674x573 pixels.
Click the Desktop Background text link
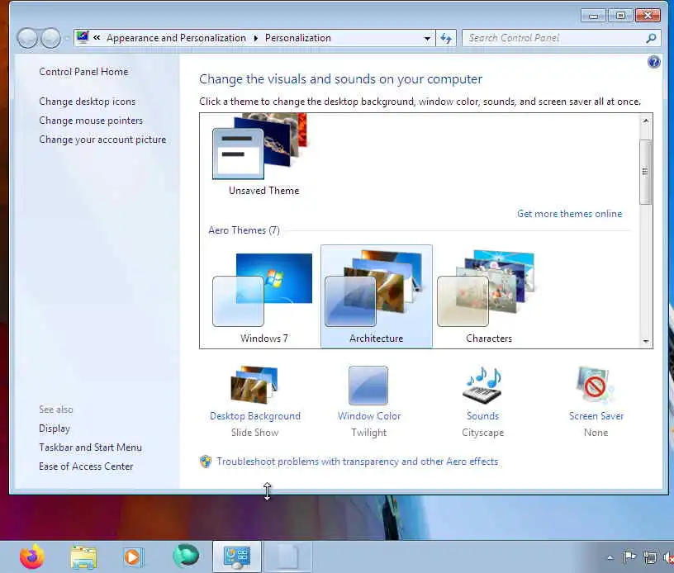pos(255,416)
